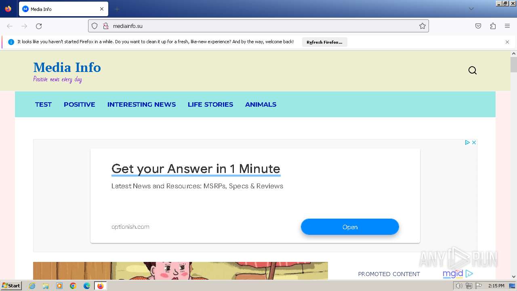
Task: Click the Firefox View icon
Action: coord(8,9)
